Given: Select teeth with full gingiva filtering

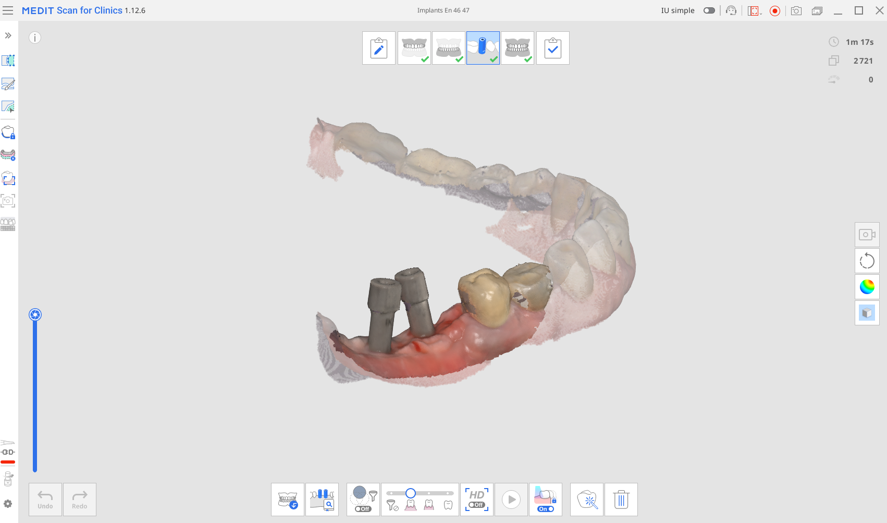Looking at the screenshot, I should tap(411, 505).
